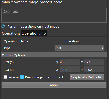Open the Type dropdown showing ROI
This screenshot has height=99, width=109.
[x=80, y=48]
